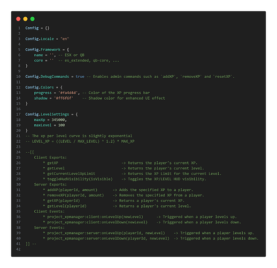The height and width of the screenshot is (268, 277).
Task: Click 'xp per level curve' comment line
Action: (79, 136)
